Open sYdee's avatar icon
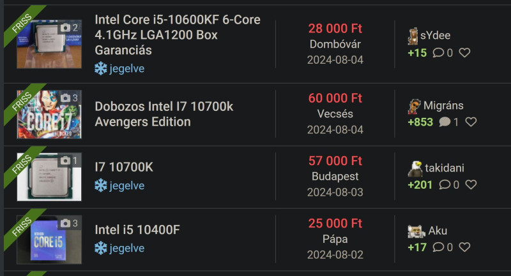This screenshot has width=511, height=276. pyautogui.click(x=413, y=36)
